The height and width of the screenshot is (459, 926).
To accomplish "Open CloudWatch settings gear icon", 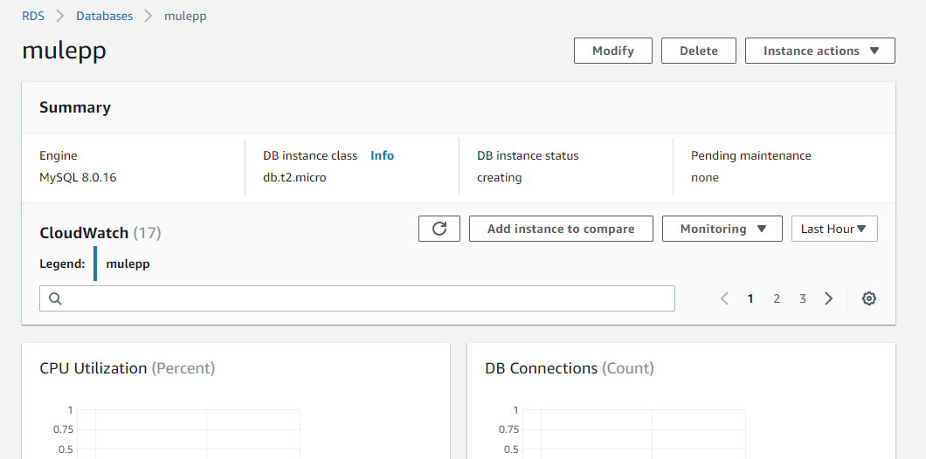I will coord(868,298).
